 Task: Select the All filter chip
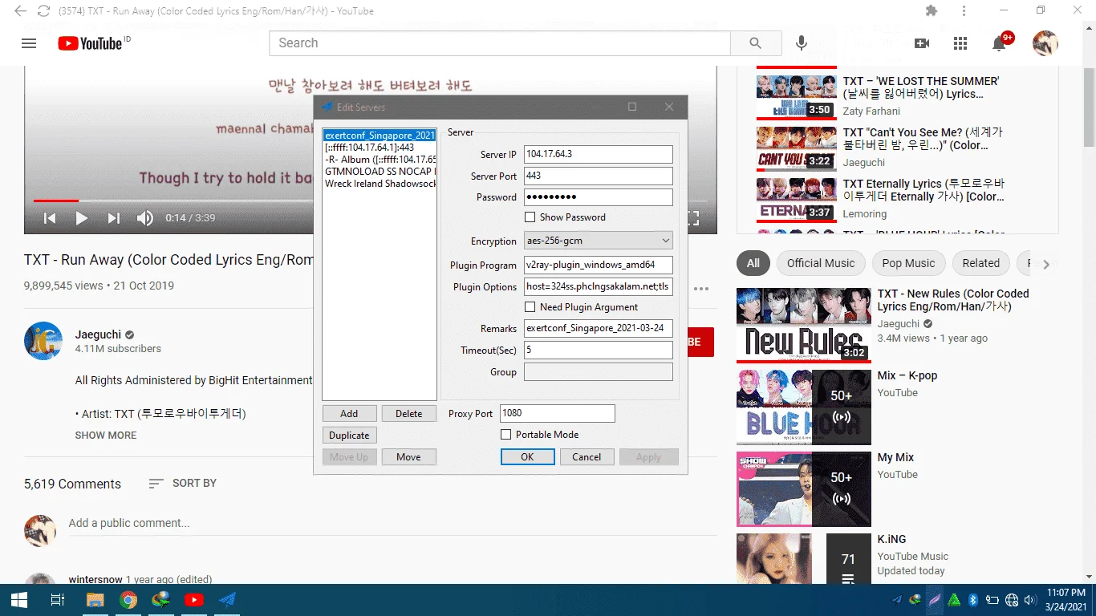(x=753, y=263)
